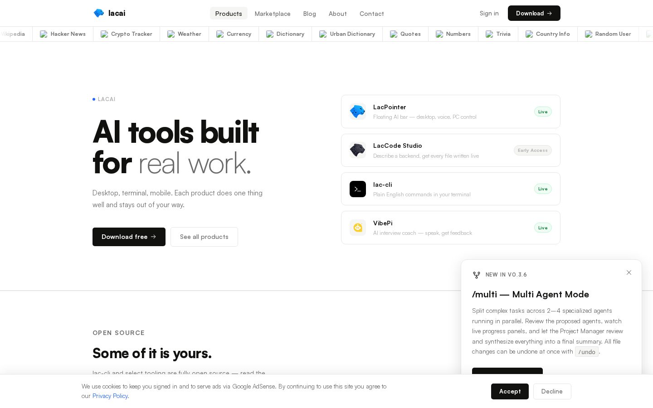Click the Random User image icon
Viewport: 653px width, 408px height.
tap(589, 34)
